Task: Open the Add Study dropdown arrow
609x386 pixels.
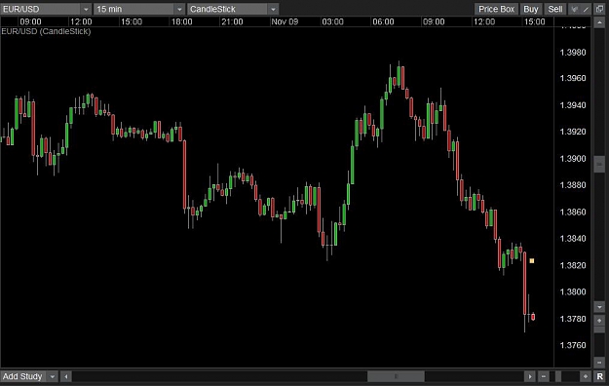Action: point(52,376)
